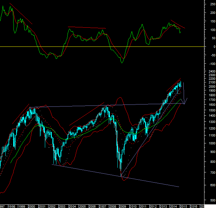Pick the 1400 price scale label
Image resolution: width=216 pixels, height=208 pixels.
pos(212,116)
